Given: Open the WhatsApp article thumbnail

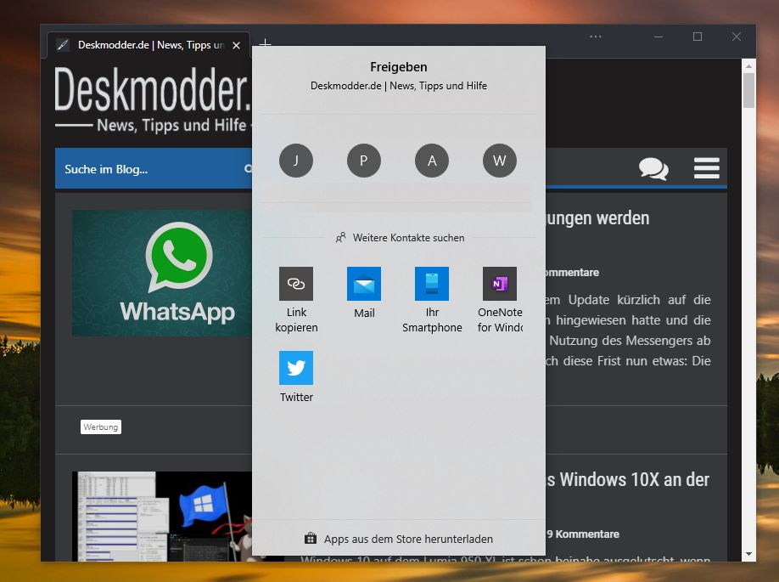Looking at the screenshot, I should (162, 273).
